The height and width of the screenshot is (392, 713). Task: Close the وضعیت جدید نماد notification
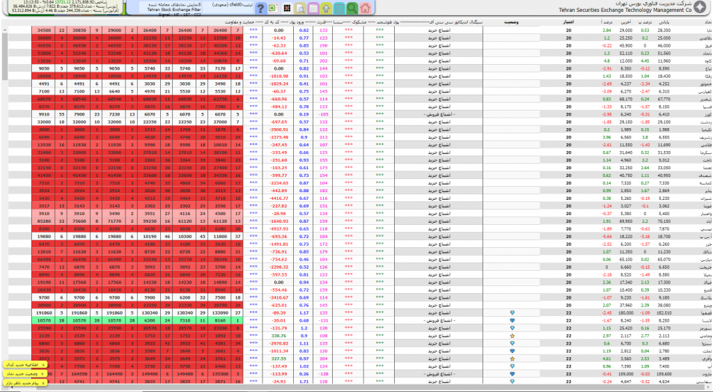[43, 374]
